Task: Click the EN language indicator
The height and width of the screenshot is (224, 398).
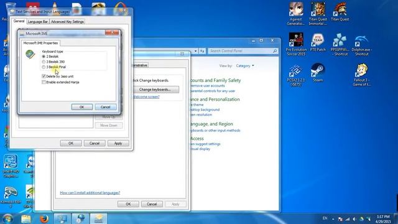Action: click(x=325, y=218)
